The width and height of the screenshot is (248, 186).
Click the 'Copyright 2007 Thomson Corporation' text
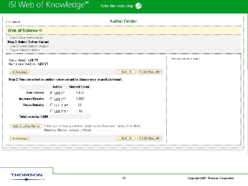pos(211,178)
